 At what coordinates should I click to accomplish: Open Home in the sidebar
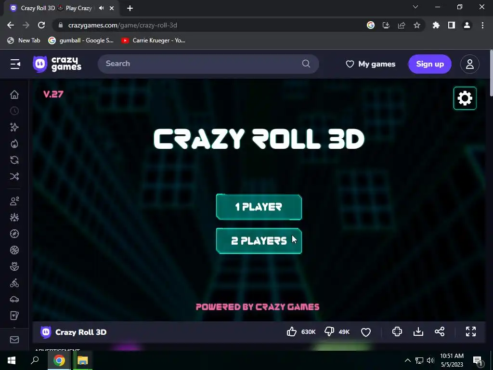coord(14,95)
